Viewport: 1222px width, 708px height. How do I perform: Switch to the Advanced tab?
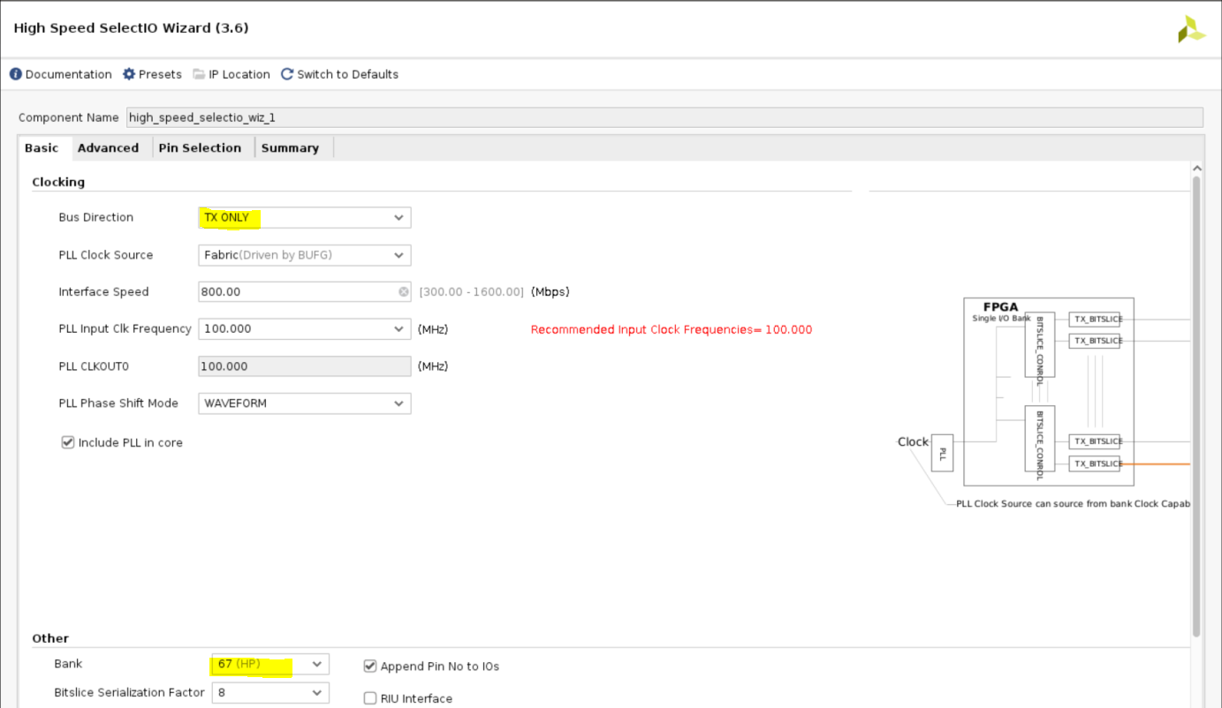click(x=108, y=148)
